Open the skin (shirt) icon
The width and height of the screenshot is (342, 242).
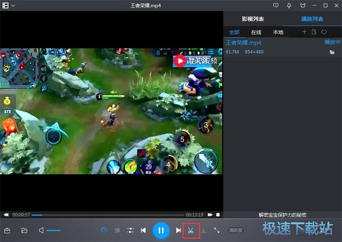[302, 5]
